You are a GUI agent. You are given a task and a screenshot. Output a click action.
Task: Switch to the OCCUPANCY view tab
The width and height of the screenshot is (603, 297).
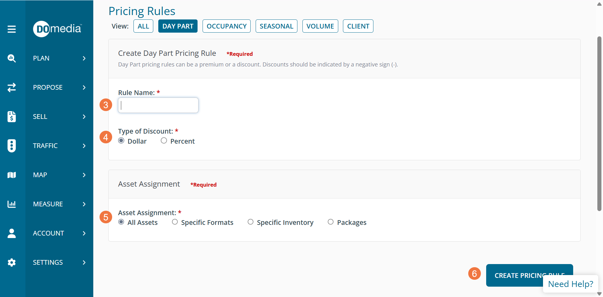[x=226, y=26]
